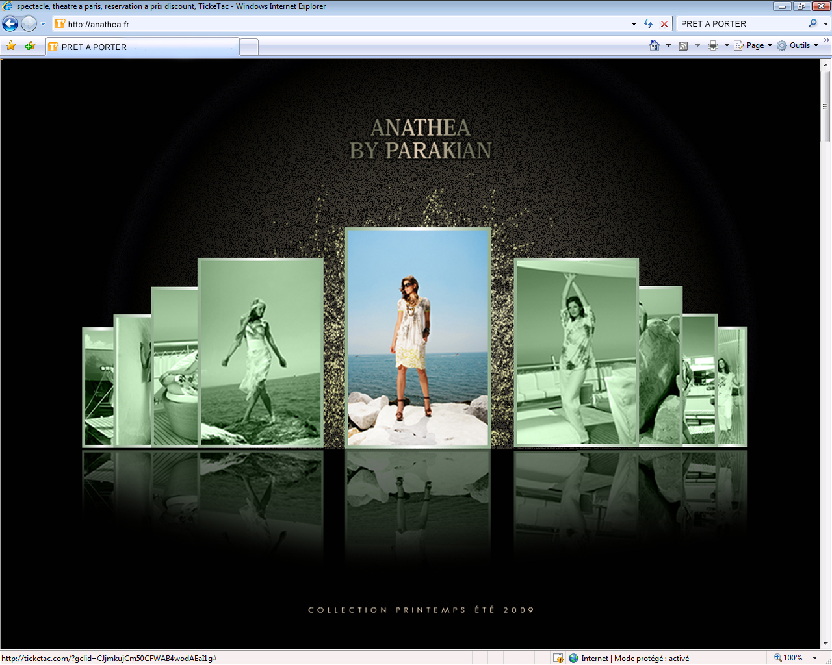Open the search provider dropdown arrow

pos(825,24)
